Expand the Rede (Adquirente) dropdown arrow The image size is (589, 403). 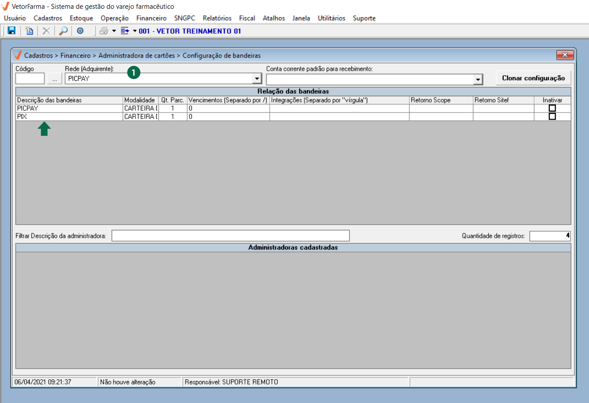pyautogui.click(x=256, y=79)
